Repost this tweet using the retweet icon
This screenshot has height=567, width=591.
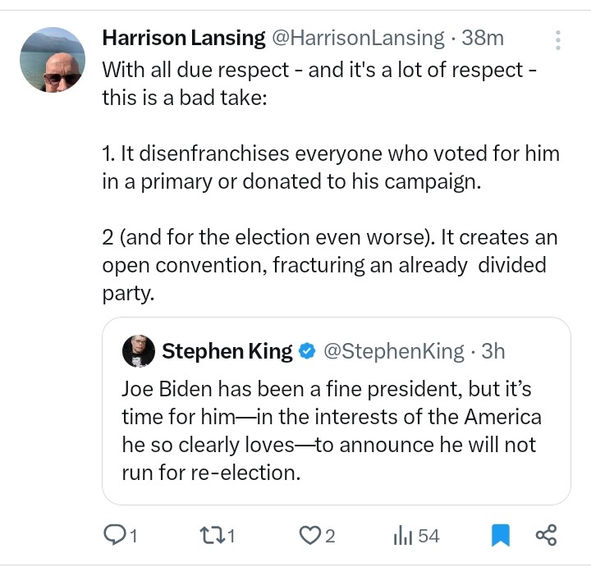[x=212, y=536]
